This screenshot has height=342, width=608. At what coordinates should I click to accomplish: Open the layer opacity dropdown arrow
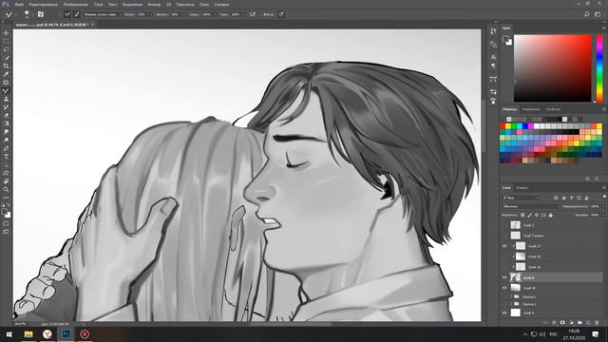(x=603, y=206)
